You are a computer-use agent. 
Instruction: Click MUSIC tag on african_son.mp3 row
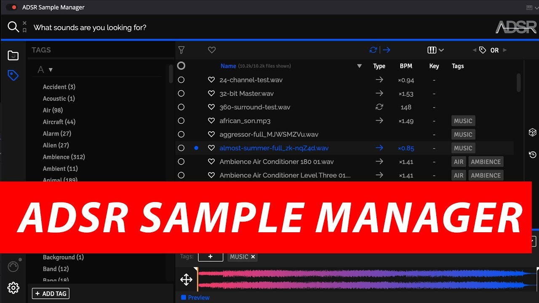[x=463, y=121]
